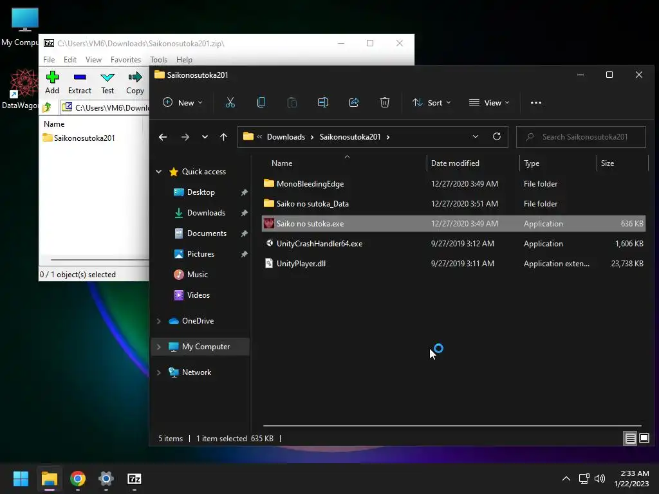The width and height of the screenshot is (659, 494).
Task: Click Saikonosutoka201 in the address breadcrumb
Action: tap(349, 137)
